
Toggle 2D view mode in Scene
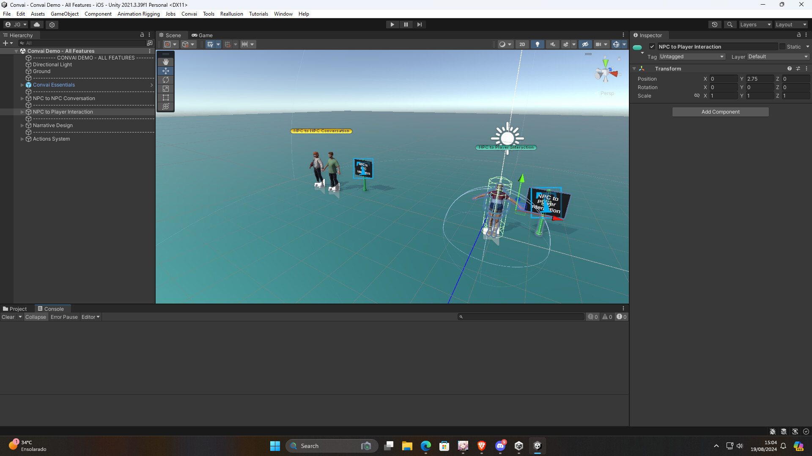pos(522,44)
